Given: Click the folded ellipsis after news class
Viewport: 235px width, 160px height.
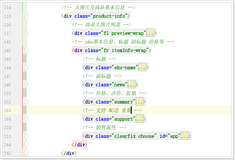Looking at the screenshot, I should [131, 85].
